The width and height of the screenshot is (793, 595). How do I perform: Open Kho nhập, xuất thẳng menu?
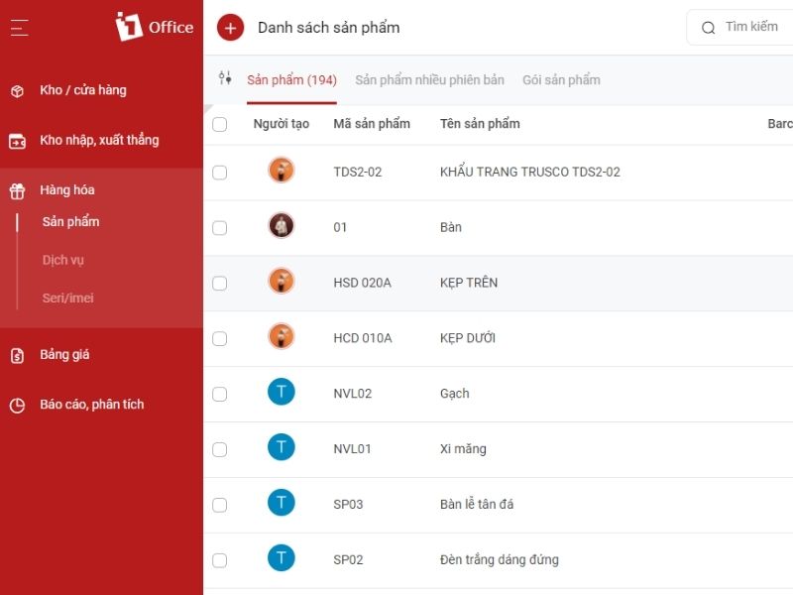[x=101, y=141]
